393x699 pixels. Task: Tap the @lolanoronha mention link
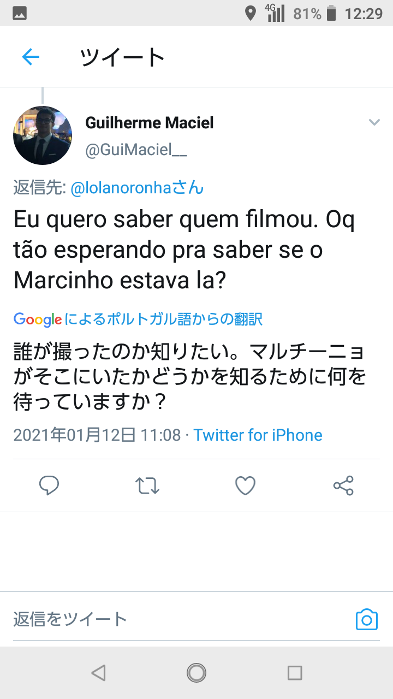[x=137, y=188]
